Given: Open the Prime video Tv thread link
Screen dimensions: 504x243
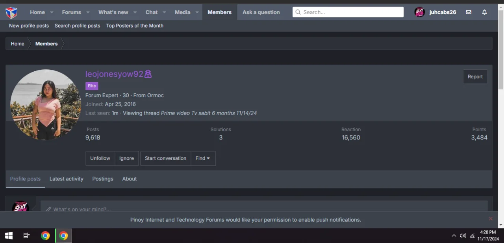Looking at the screenshot, I should point(209,113).
